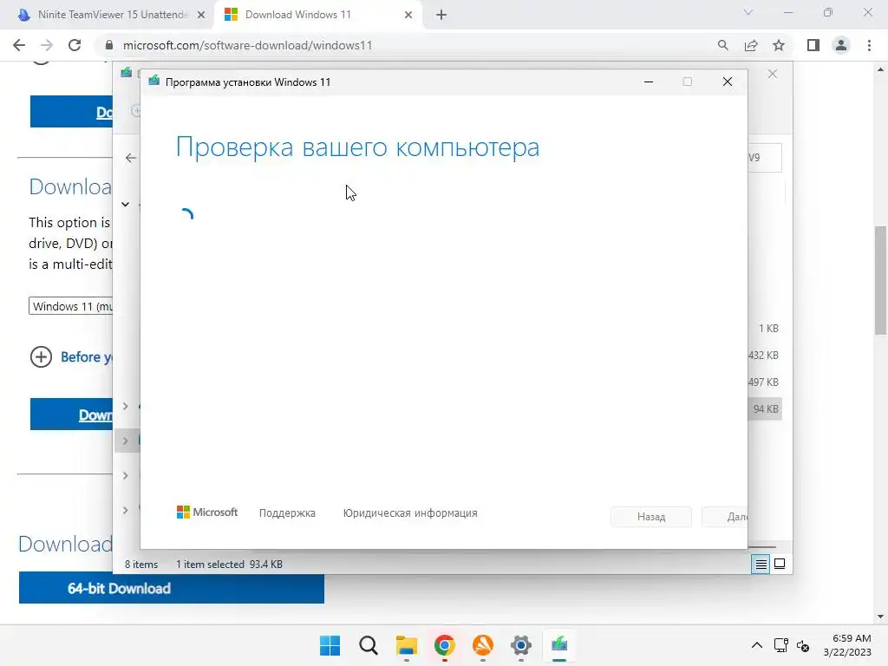Click the Назад button
Image resolution: width=888 pixels, height=666 pixels.
tap(651, 517)
